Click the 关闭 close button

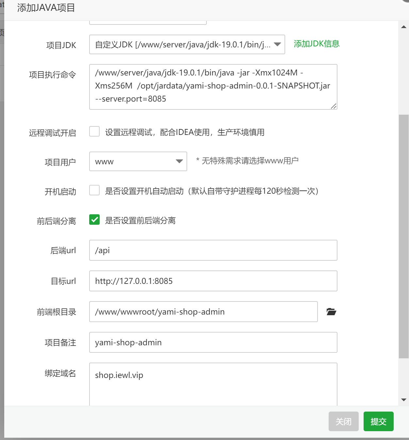pyautogui.click(x=344, y=421)
